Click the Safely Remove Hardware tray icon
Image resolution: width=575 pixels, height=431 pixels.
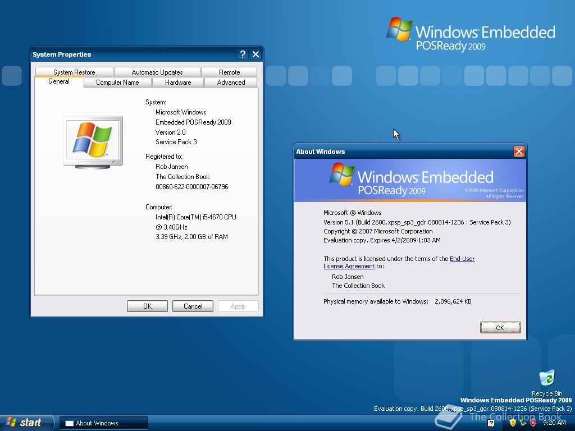[x=523, y=423]
